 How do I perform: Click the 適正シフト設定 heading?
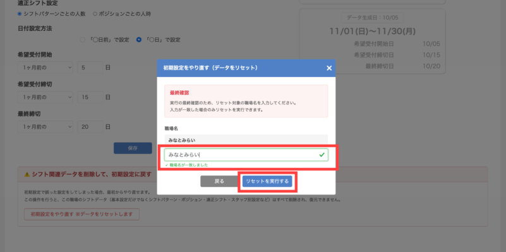click(38, 4)
